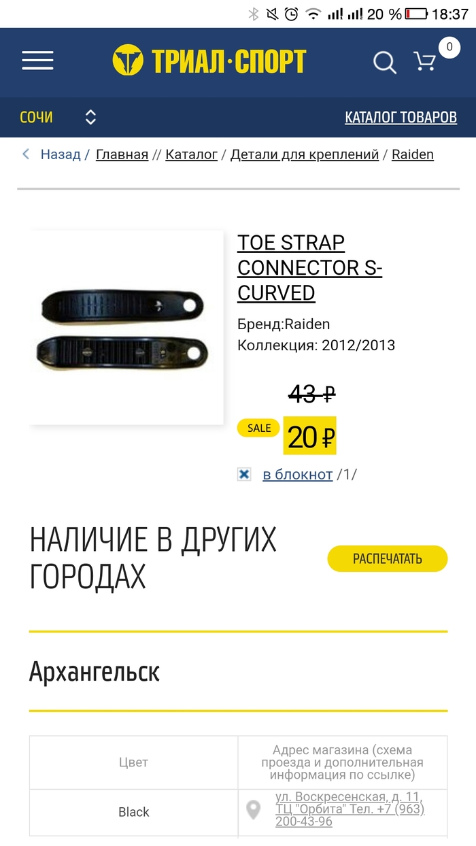Viewport: 476px width, 846px height.
Task: Open the toe strap product image
Action: [126, 328]
